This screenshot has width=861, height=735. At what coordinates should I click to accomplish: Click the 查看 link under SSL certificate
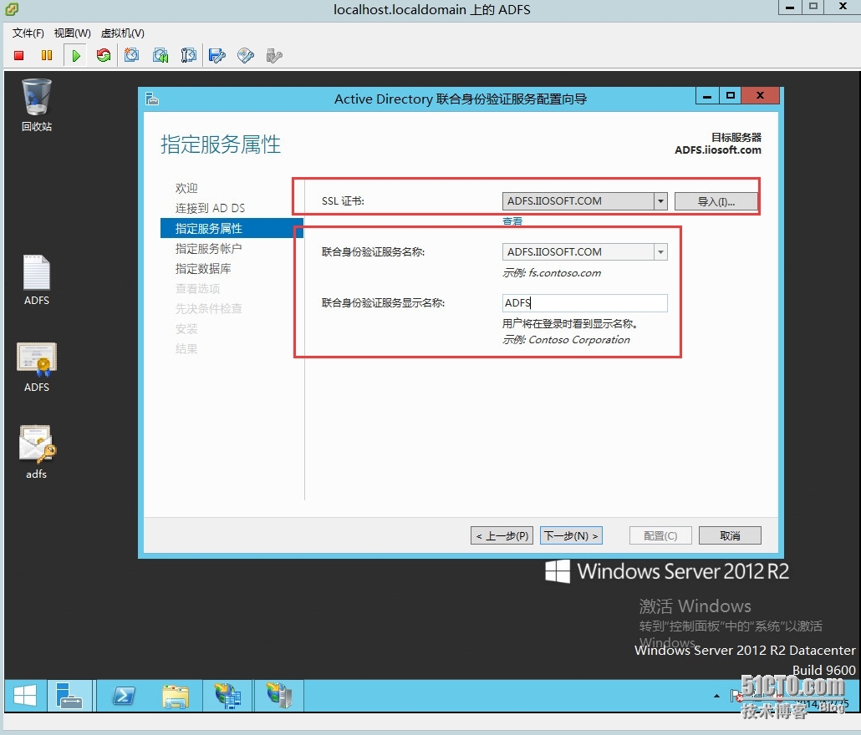tap(512, 221)
